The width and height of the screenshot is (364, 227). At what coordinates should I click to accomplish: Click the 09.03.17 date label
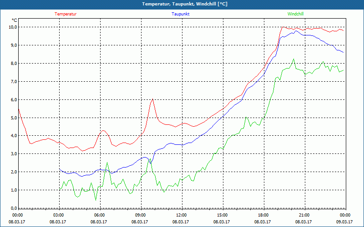pyautogui.click(x=344, y=222)
